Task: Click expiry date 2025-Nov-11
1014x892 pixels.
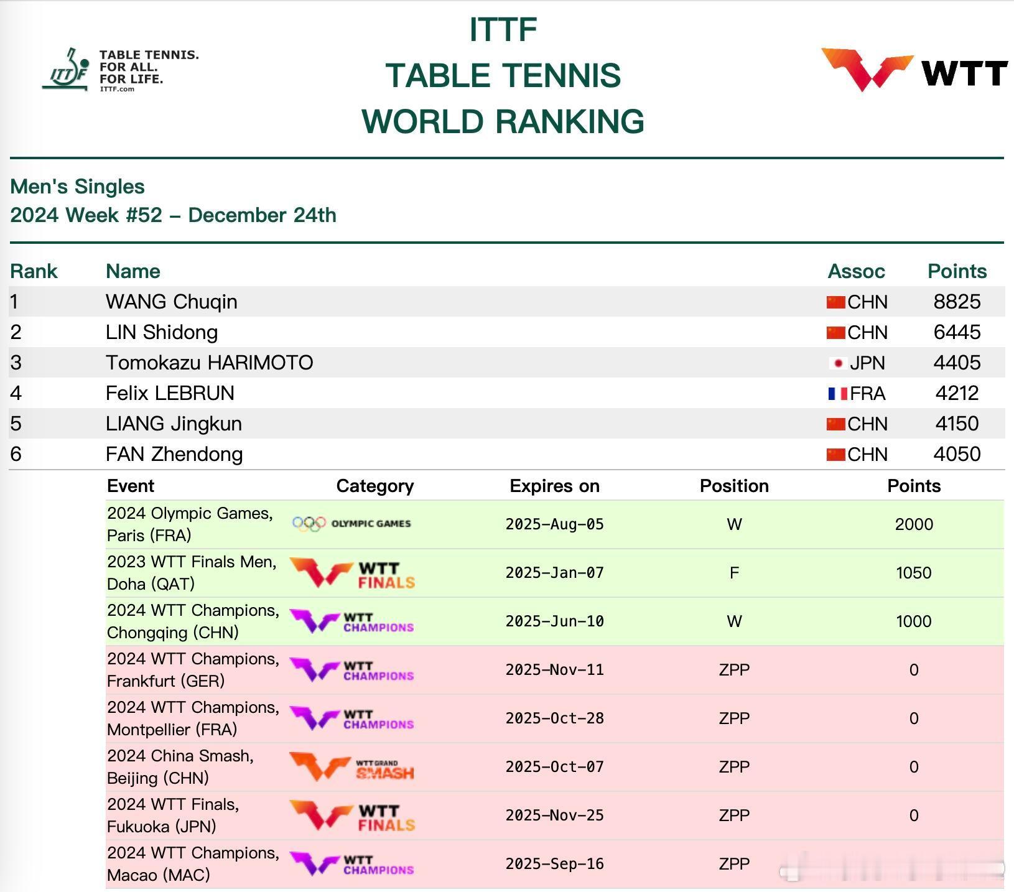Action: (555, 670)
